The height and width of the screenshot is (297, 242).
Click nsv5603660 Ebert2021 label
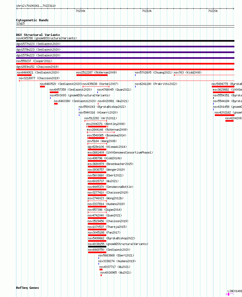point(106,175)
